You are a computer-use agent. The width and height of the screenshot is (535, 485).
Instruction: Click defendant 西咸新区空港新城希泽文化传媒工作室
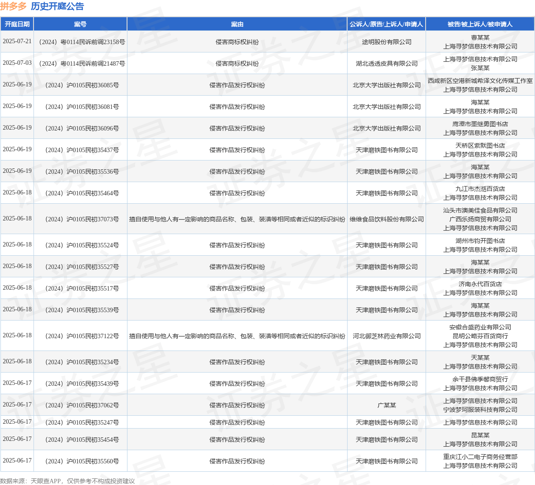tap(480, 81)
